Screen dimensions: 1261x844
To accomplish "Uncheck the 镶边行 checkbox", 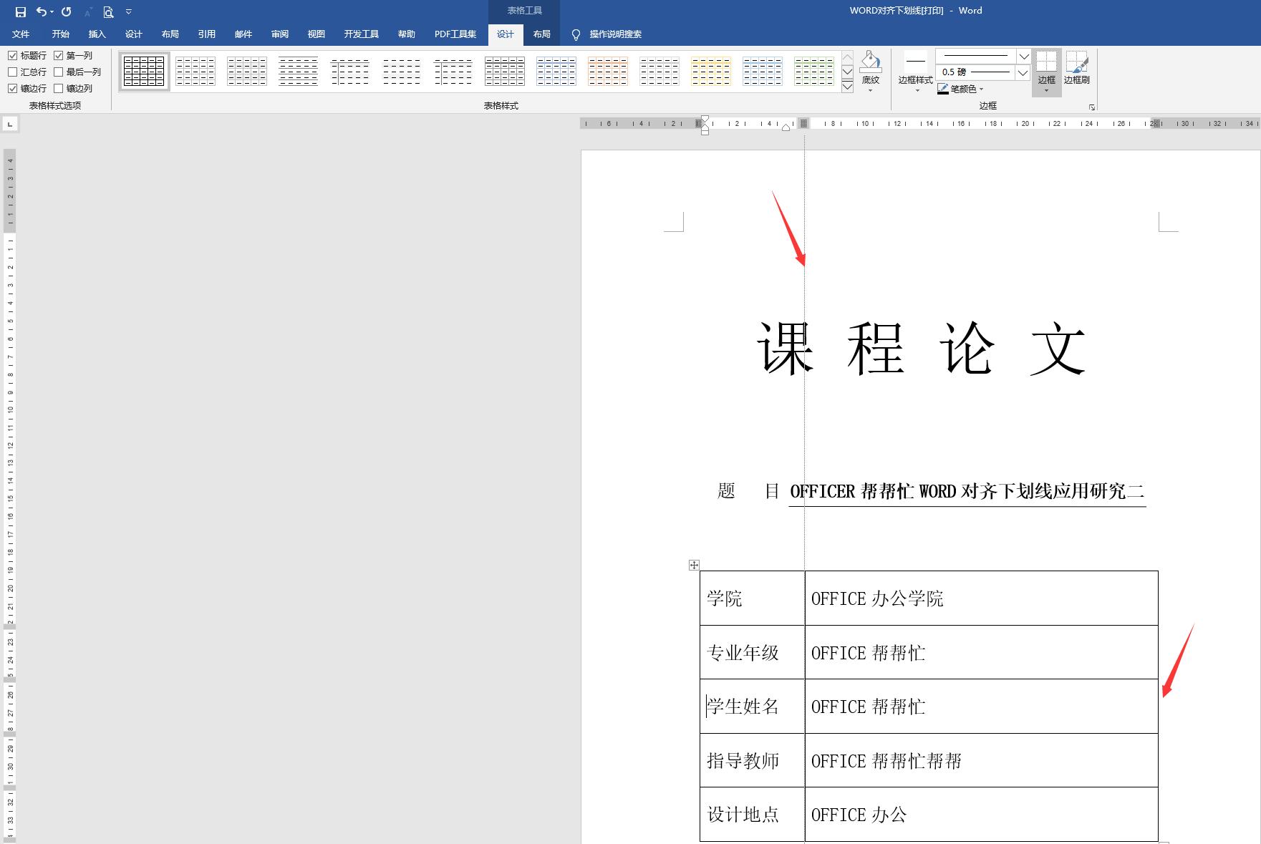I will point(13,88).
